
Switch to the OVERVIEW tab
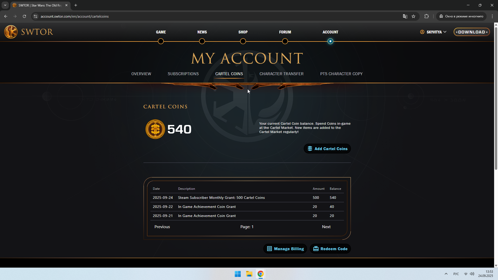pos(141,74)
